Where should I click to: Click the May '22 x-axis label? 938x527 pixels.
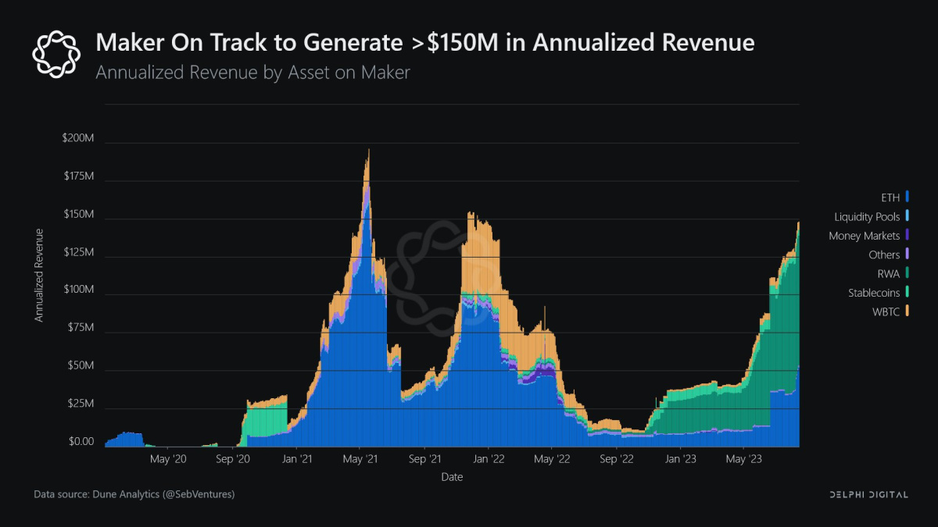(552, 460)
